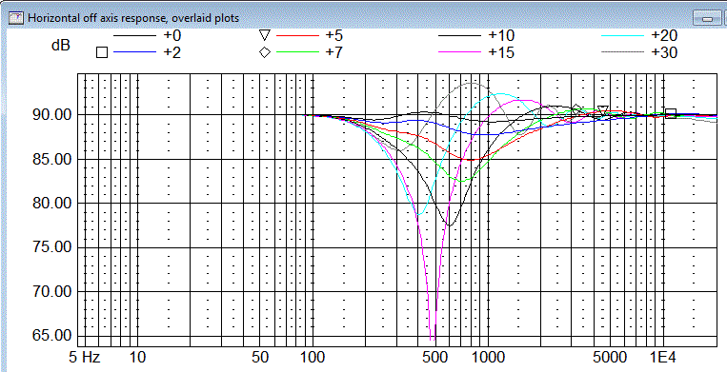The image size is (727, 372).
Task: Click the 5000 x-axis frequency label
Action: (610, 357)
